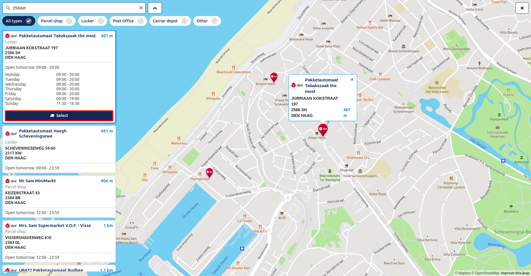The width and height of the screenshot is (531, 276).
Task: Click the KEIZERSTRAAT 43 address text
Action: pos(22,193)
